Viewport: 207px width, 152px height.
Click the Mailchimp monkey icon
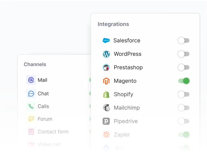click(106, 108)
